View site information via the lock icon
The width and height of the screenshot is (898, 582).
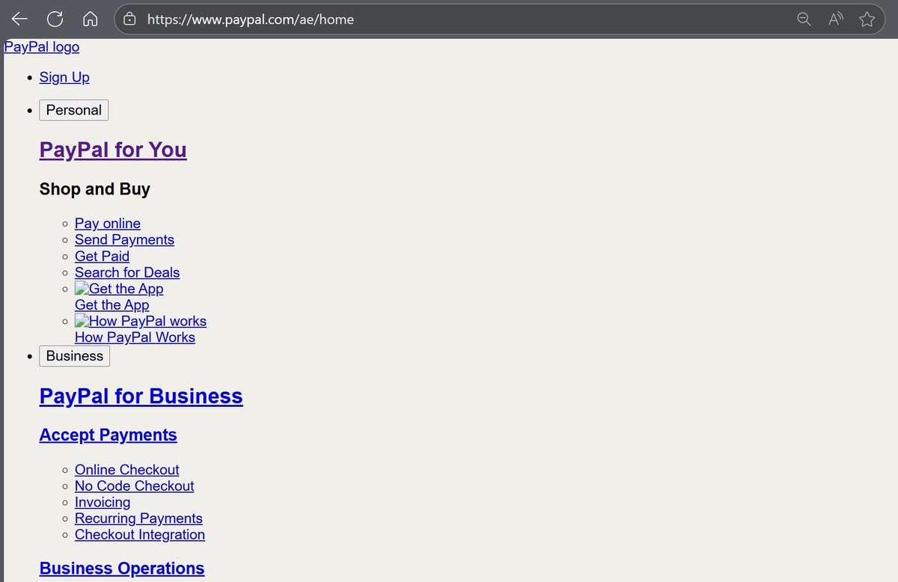click(129, 19)
